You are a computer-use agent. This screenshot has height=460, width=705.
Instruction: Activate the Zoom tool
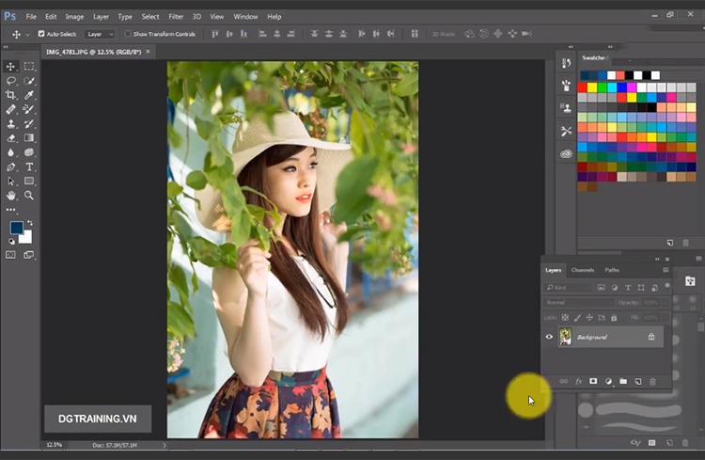(x=29, y=195)
